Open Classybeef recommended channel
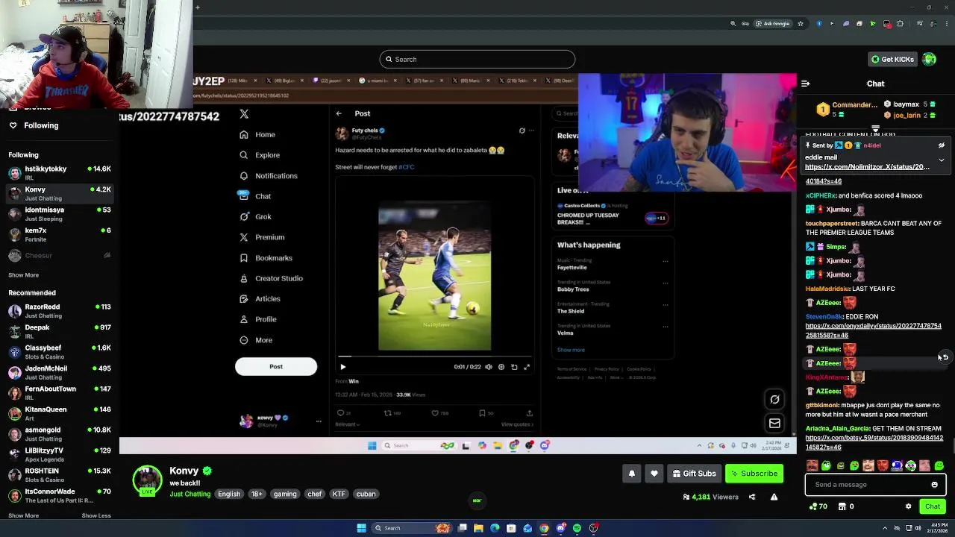Screen dimensions: 955x537 (x=60, y=351)
